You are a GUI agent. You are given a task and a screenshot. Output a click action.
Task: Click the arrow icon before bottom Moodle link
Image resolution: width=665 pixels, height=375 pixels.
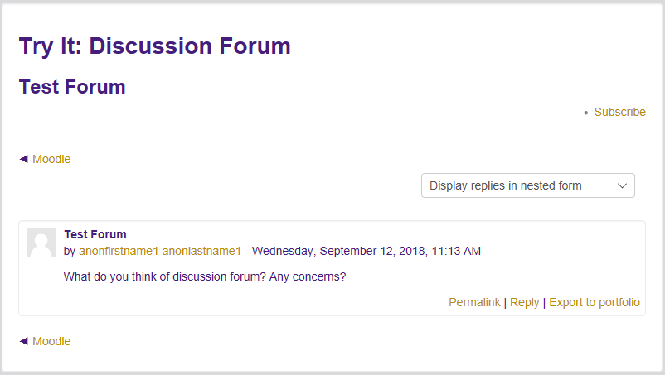tap(23, 341)
